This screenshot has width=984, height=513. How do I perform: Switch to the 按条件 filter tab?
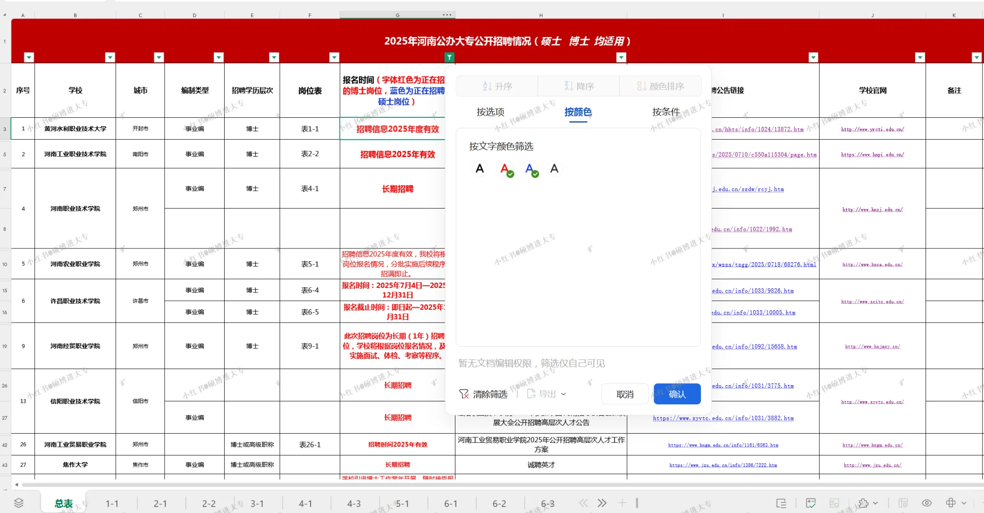(666, 112)
